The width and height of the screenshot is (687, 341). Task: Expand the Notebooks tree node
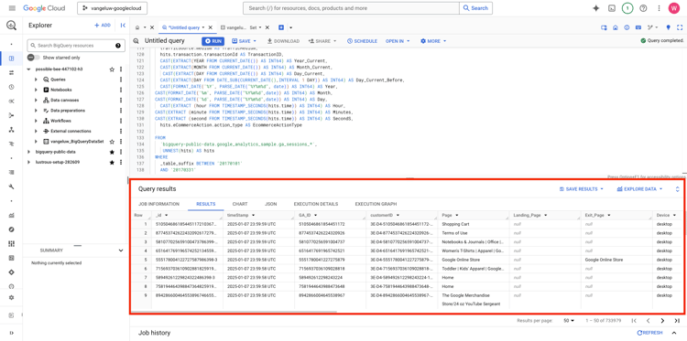pyautogui.click(x=36, y=90)
